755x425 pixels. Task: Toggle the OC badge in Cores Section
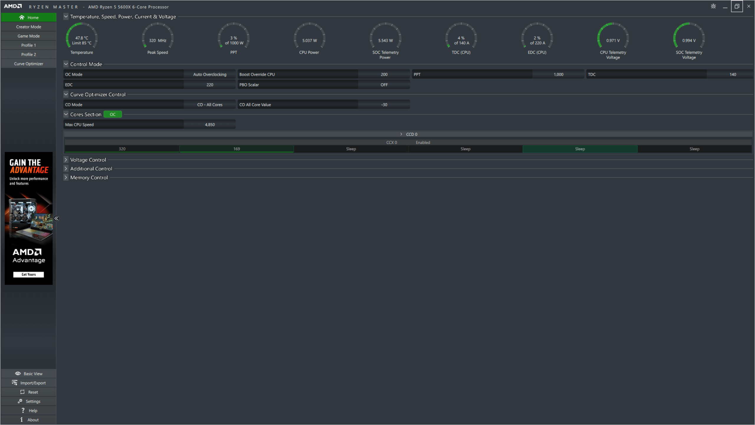pos(113,115)
